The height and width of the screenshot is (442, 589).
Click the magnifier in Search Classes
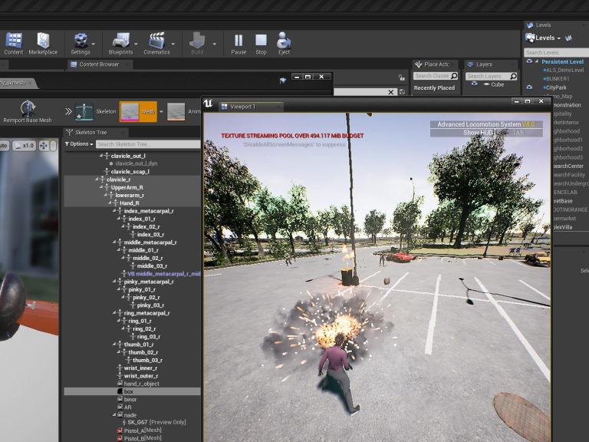point(454,76)
